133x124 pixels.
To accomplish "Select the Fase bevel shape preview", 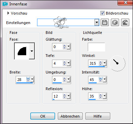I will click(22, 51).
